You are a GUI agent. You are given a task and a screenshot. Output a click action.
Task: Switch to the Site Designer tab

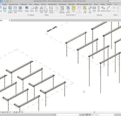pos(63,4)
